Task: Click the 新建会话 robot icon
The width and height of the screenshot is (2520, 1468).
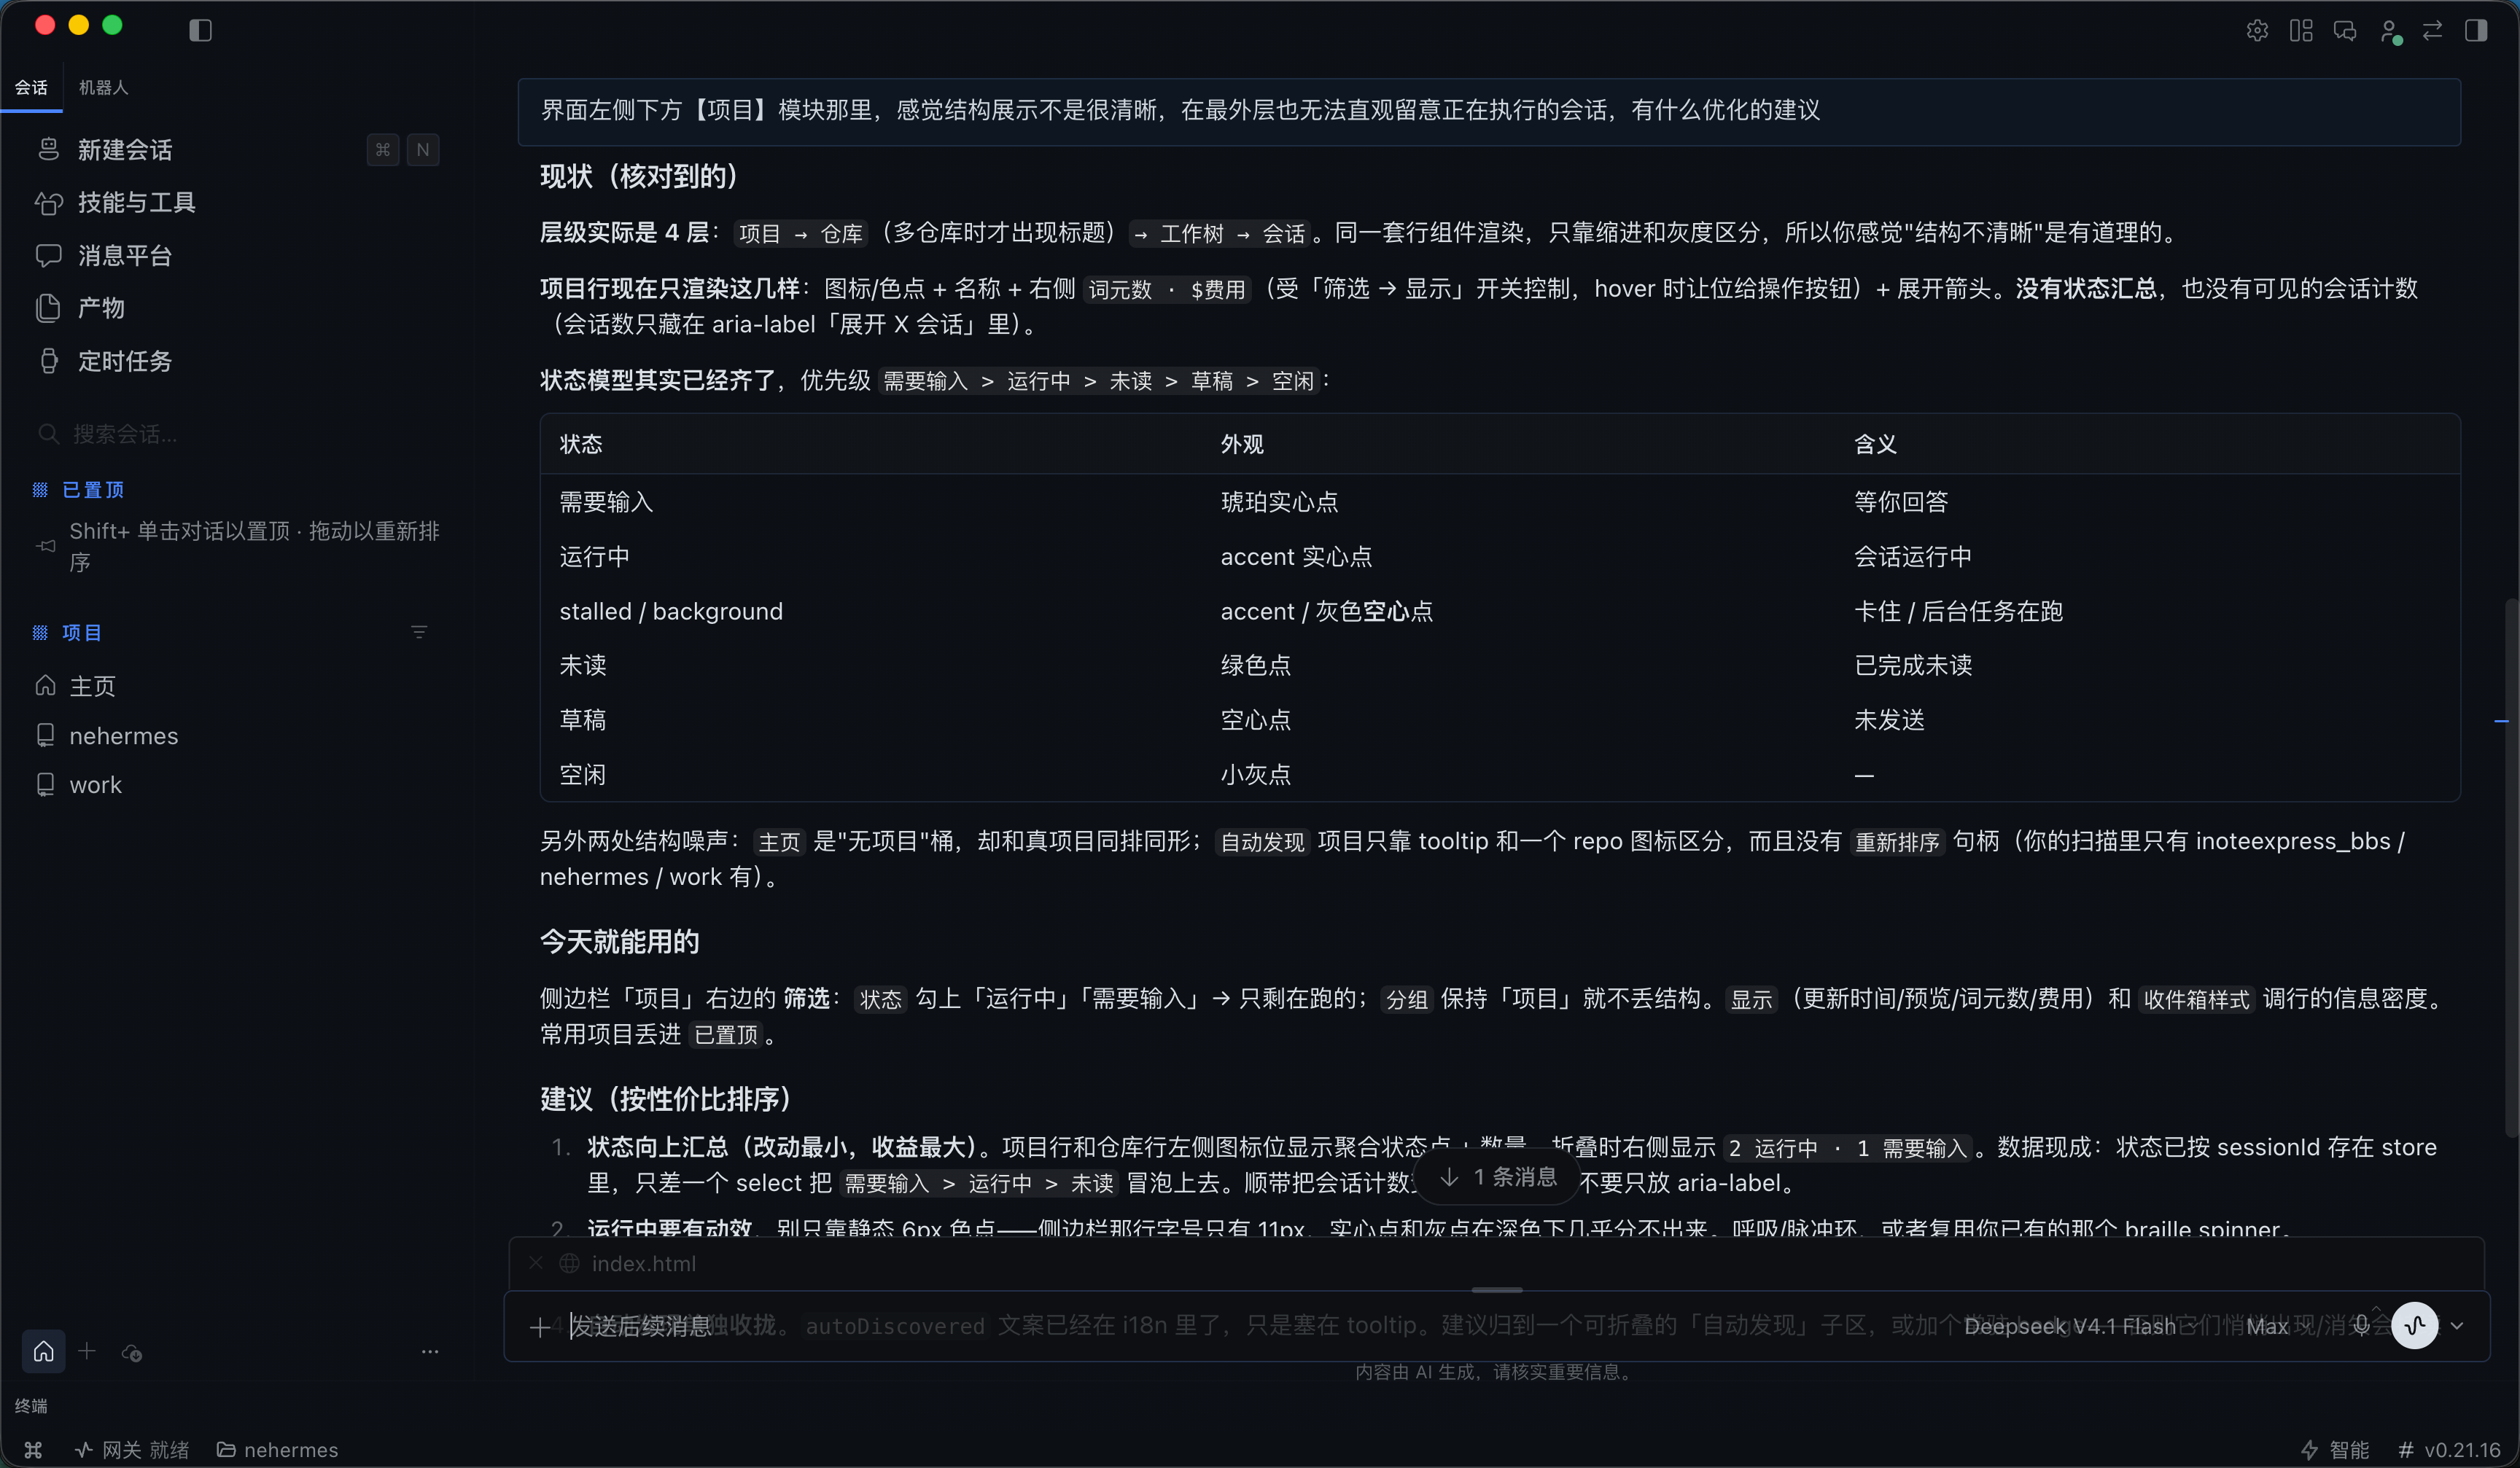Action: pyautogui.click(x=48, y=150)
